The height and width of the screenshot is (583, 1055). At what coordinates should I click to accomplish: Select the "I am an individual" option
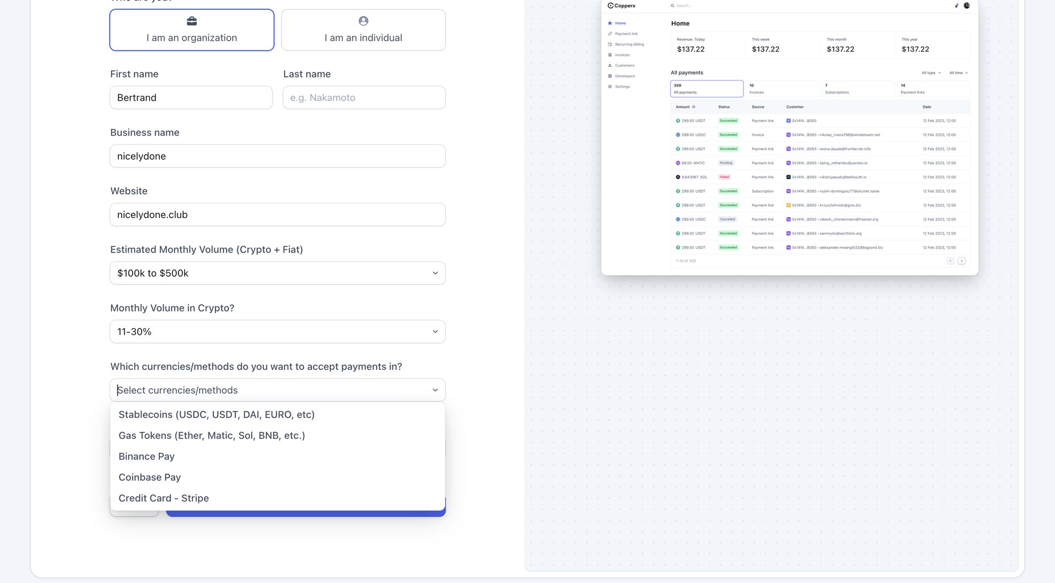click(x=363, y=30)
